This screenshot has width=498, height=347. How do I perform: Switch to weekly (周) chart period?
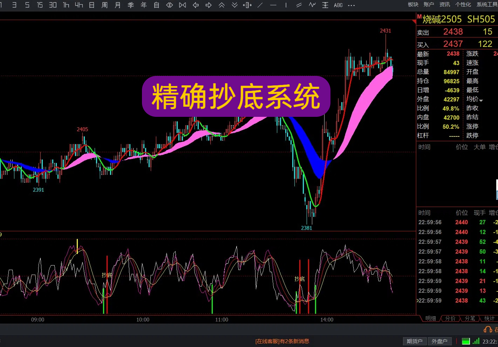(105, 5)
